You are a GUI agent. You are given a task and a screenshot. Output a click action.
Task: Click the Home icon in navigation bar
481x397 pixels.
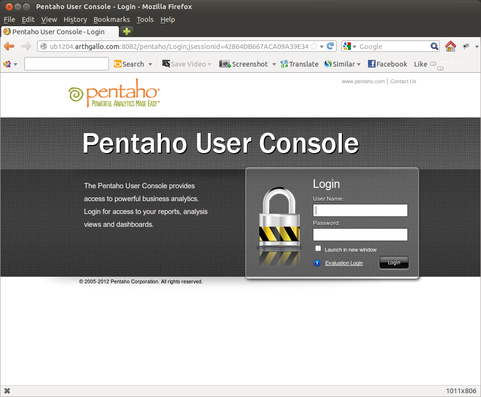(x=450, y=46)
